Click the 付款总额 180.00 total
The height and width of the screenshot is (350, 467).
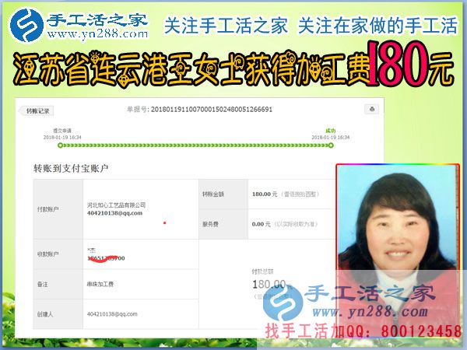(269, 285)
